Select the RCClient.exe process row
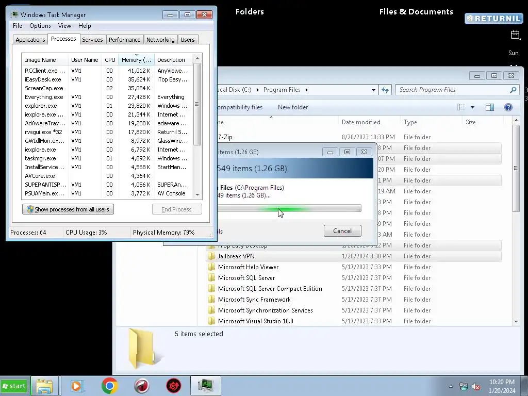Image resolution: width=528 pixels, height=396 pixels. click(107, 71)
